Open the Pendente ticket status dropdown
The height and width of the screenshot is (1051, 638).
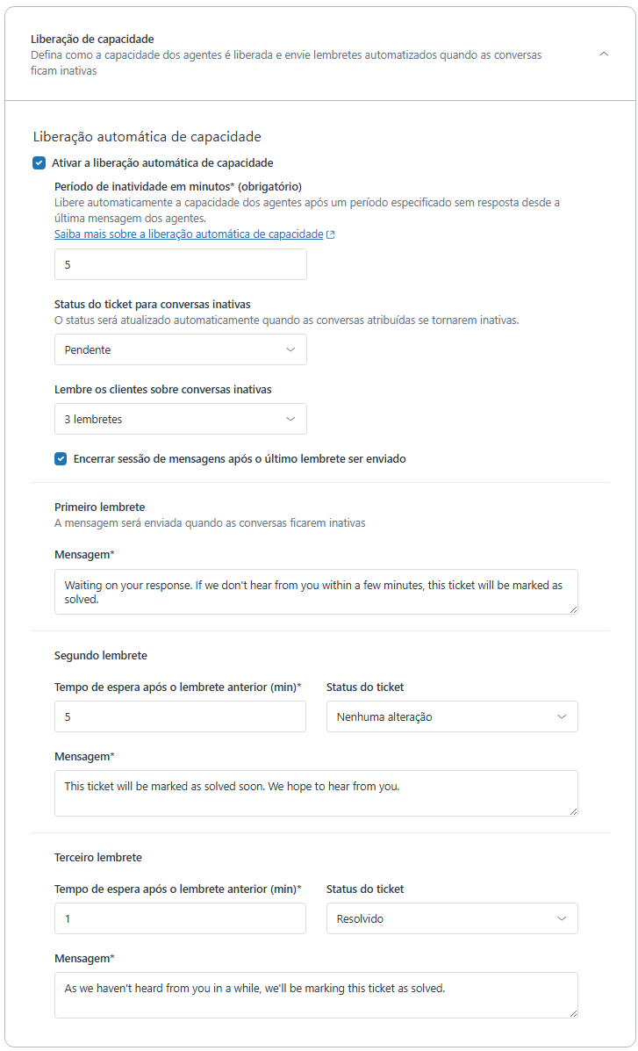coord(181,349)
